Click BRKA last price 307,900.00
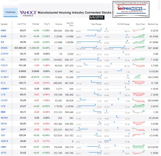This screenshot has width=161, height=156. point(20,48)
